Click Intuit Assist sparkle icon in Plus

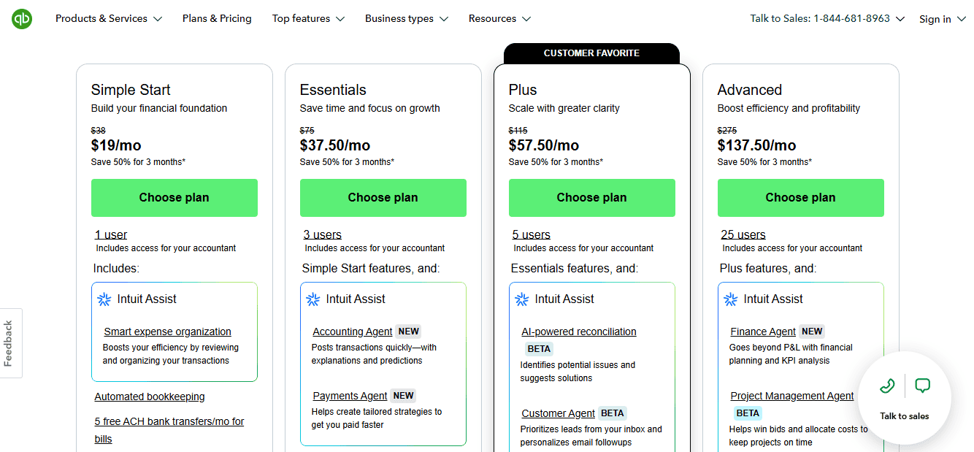(x=522, y=299)
